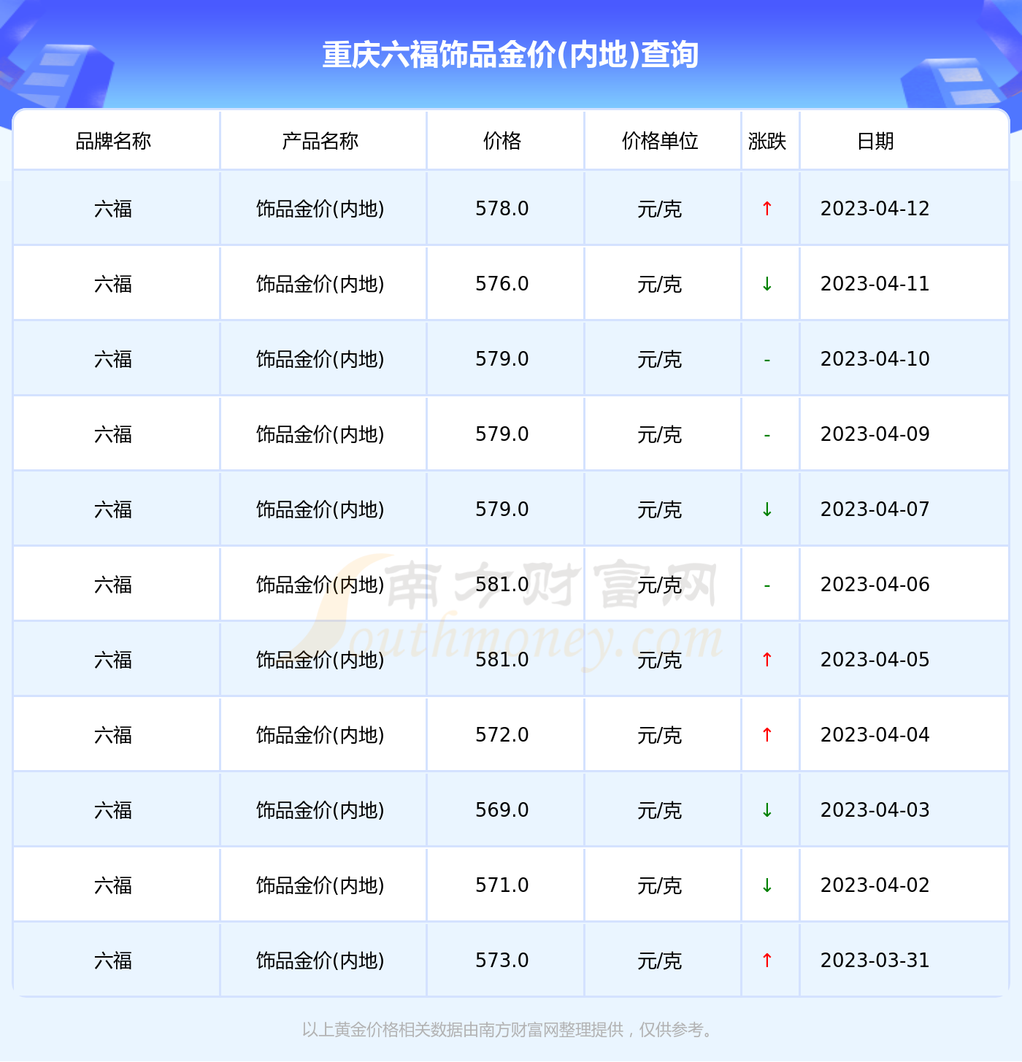
Task: Click price 579.0 in 2023-04-09 row
Action: coord(502,434)
